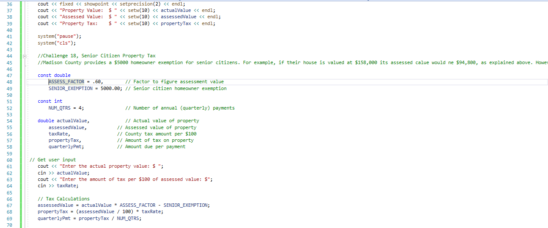Viewport: 548px width, 228px height.
Task: Click the "double actualValue," declaration
Action: coord(63,121)
